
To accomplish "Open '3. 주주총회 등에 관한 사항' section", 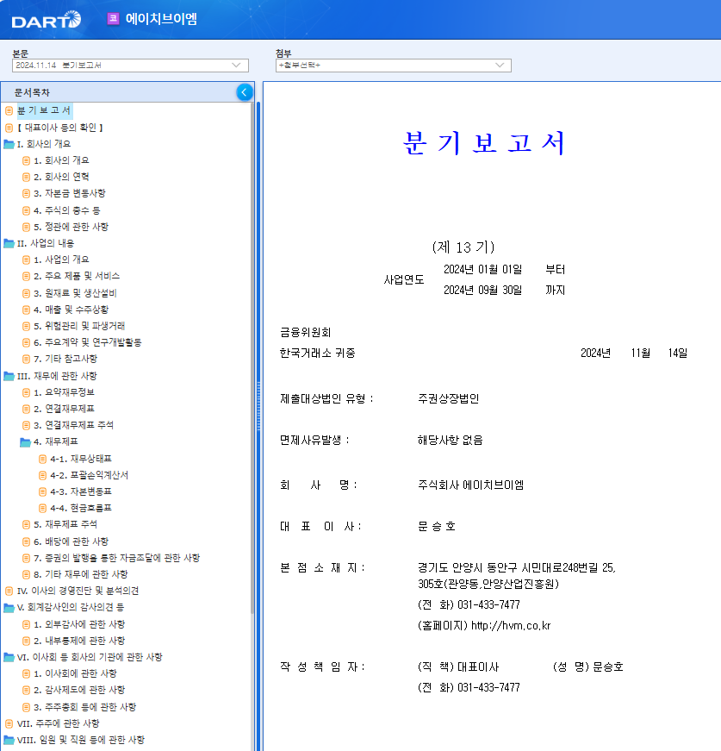I will coord(84,707).
